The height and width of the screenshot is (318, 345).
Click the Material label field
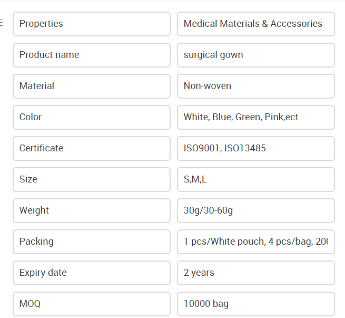point(92,86)
